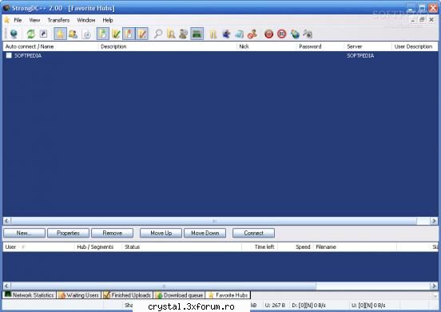
Task: Open Search with the magnifying glass icon
Action: 158,34
